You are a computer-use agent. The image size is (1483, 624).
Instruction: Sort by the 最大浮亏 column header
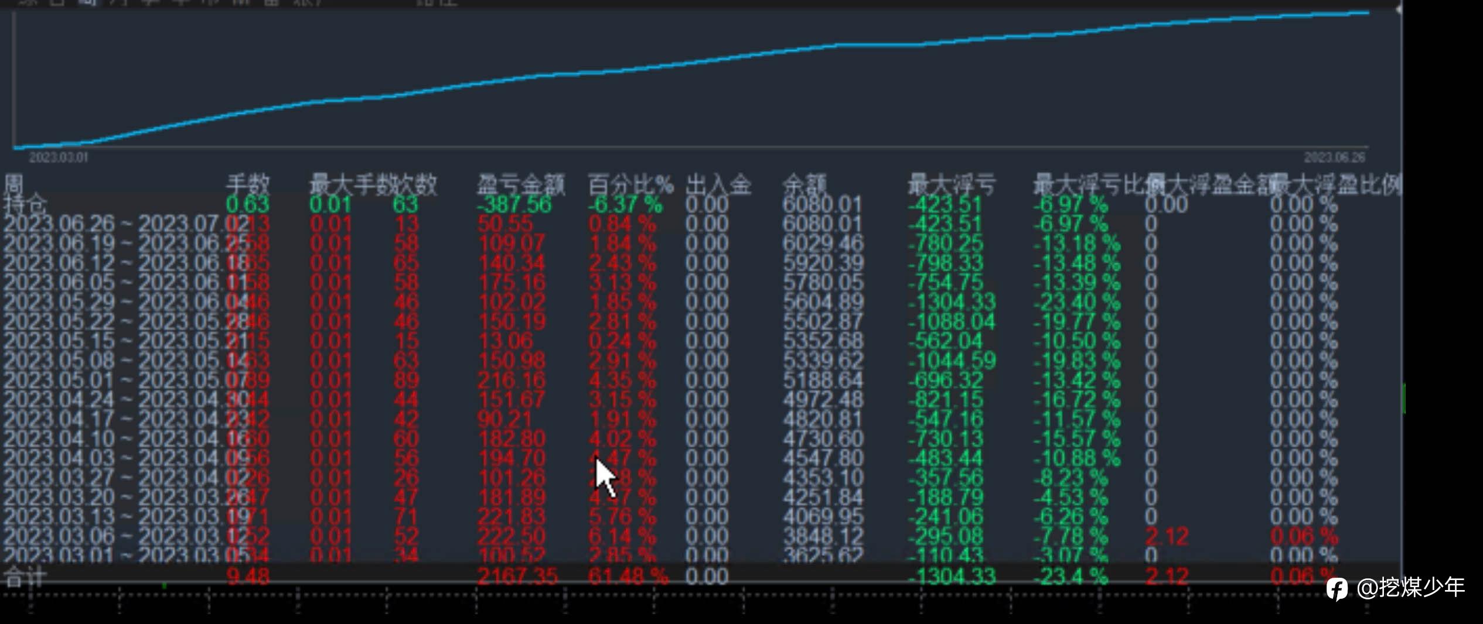pyautogui.click(x=952, y=184)
